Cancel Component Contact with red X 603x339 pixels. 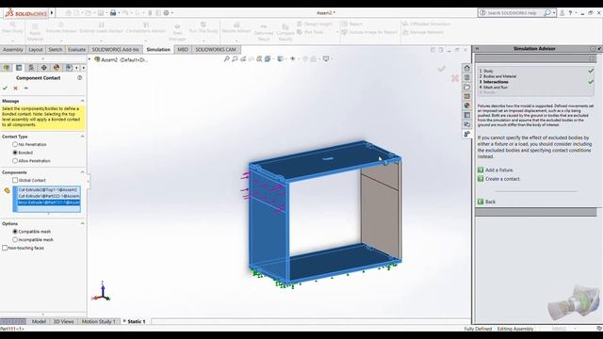pyautogui.click(x=16, y=88)
